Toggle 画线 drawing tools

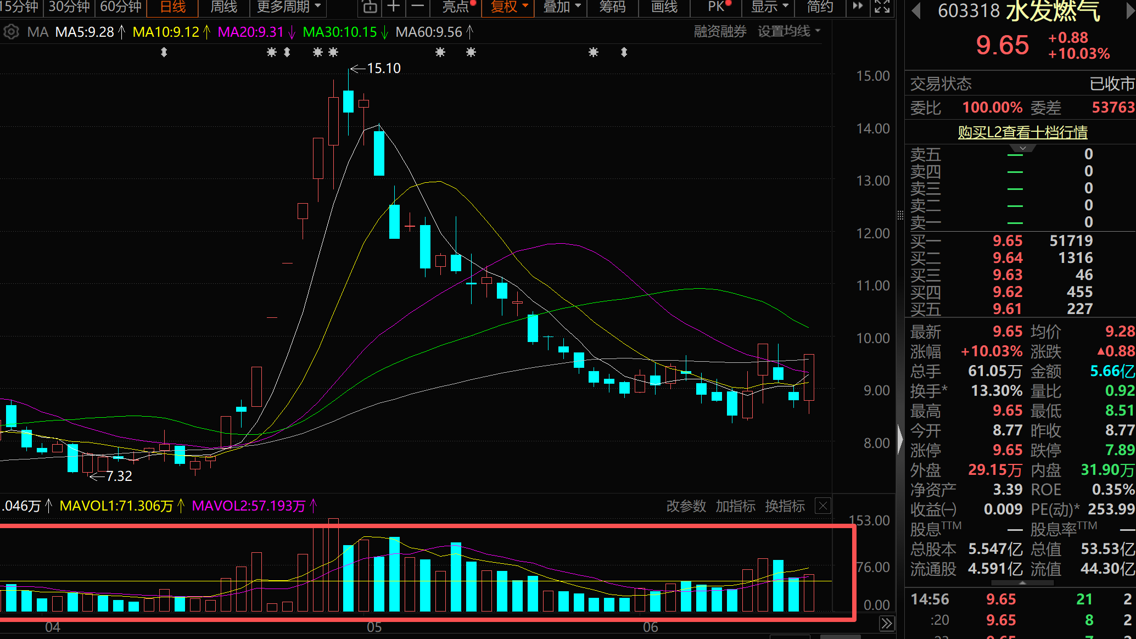click(x=664, y=7)
